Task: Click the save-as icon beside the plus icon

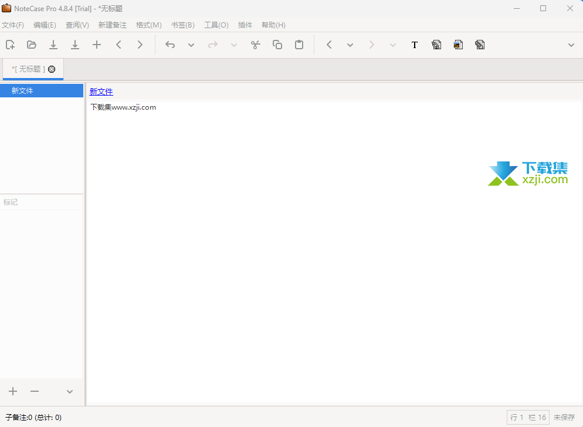Action: tap(74, 45)
